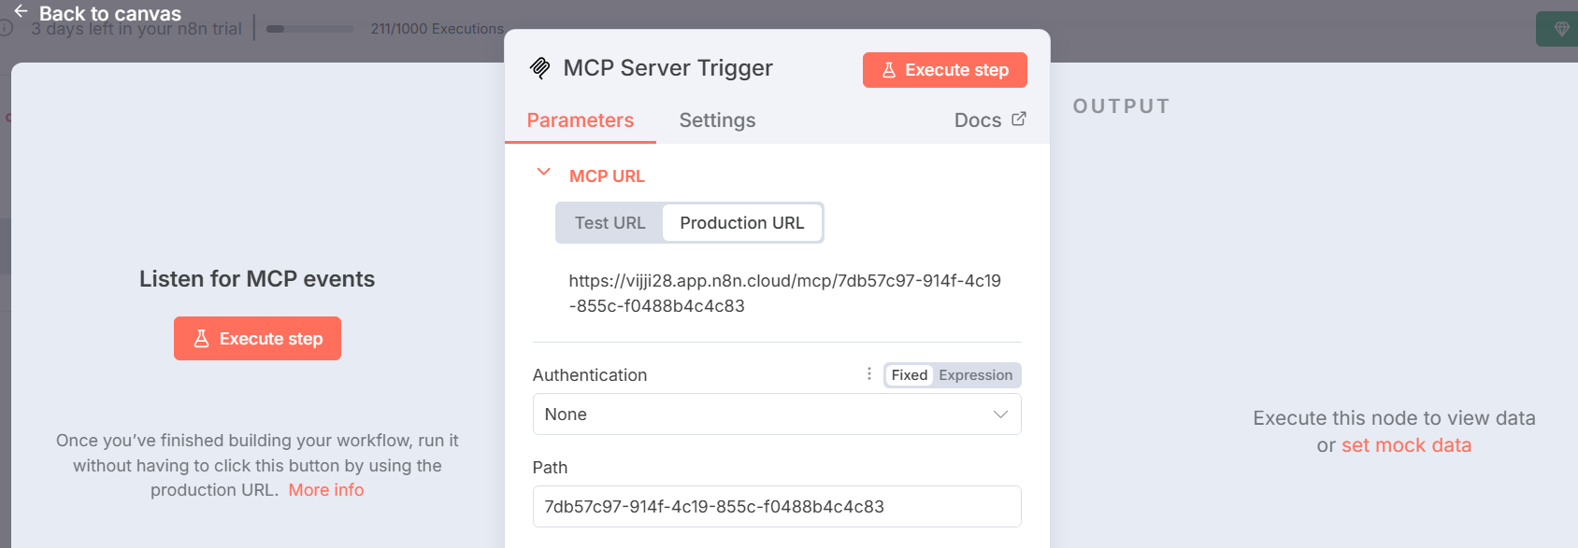Click into the Path input field
The image size is (1578, 548).
[x=776, y=507]
